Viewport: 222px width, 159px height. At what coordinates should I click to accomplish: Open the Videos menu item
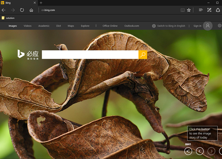pyautogui.click(x=28, y=26)
